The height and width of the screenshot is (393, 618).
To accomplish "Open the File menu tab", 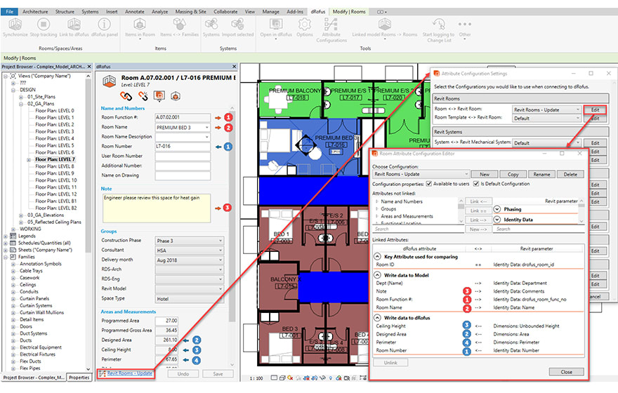I will click(x=9, y=12).
